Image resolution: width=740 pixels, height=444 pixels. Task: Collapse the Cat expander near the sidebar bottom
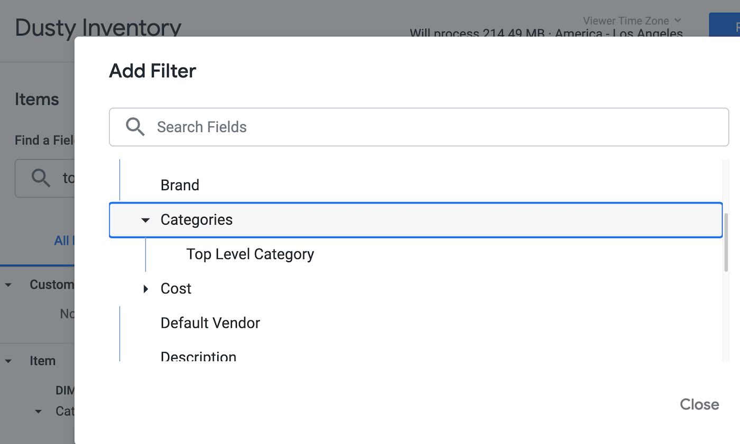pyautogui.click(x=37, y=411)
